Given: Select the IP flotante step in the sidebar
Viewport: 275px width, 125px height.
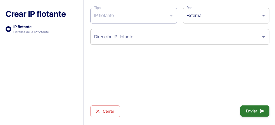Looking at the screenshot, I should (x=22, y=27).
